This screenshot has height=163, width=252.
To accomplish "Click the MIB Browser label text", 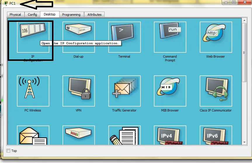I will point(170,110).
